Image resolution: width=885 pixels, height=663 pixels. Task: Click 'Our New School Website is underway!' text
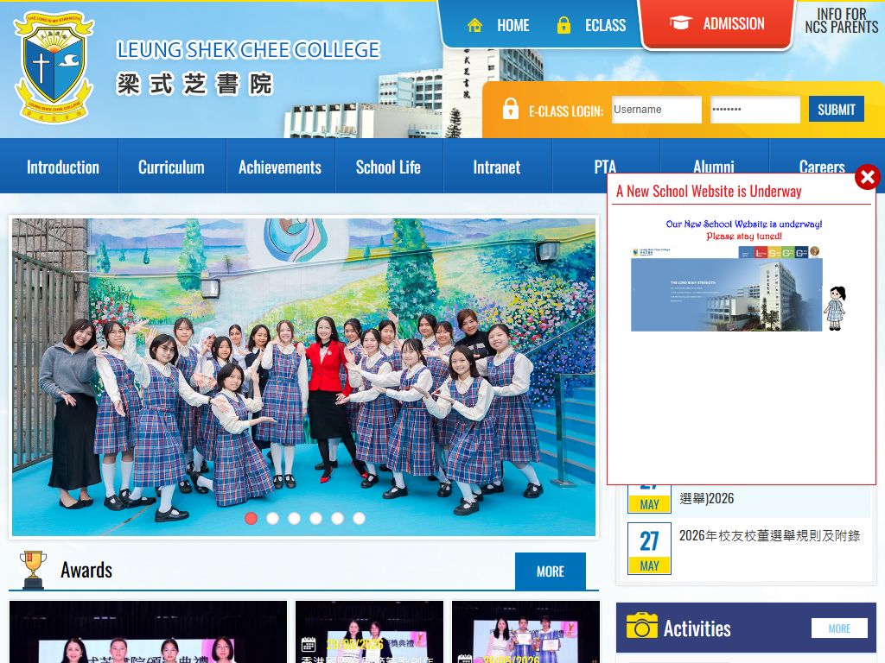[744, 224]
